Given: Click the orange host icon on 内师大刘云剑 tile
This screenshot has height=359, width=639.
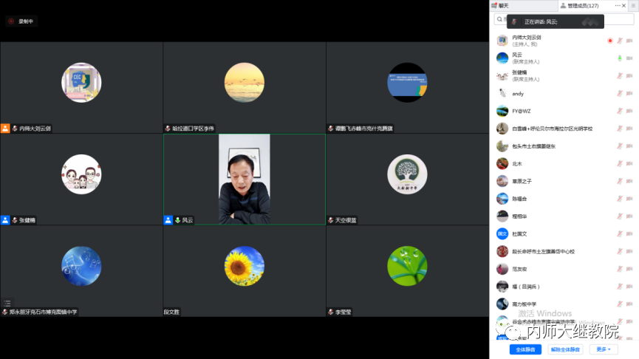Looking at the screenshot, I should click(x=6, y=129).
